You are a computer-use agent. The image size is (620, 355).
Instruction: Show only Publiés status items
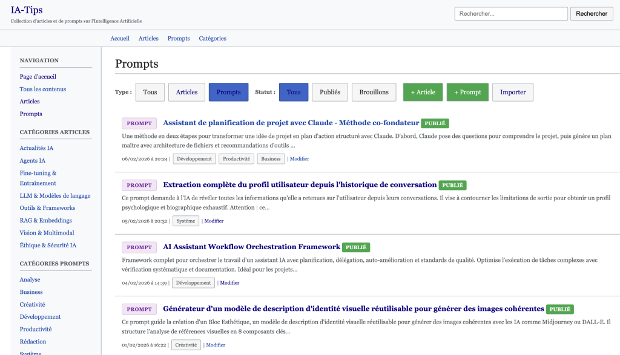(x=329, y=92)
